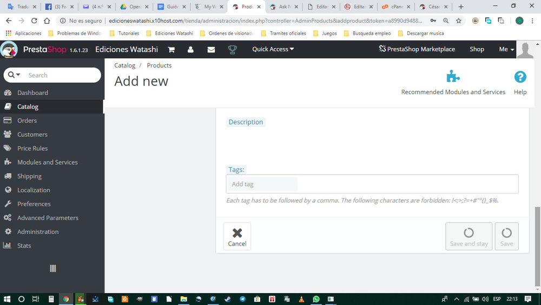
Task: Open Tramites oficiales bookmark folder
Action: 283,34
